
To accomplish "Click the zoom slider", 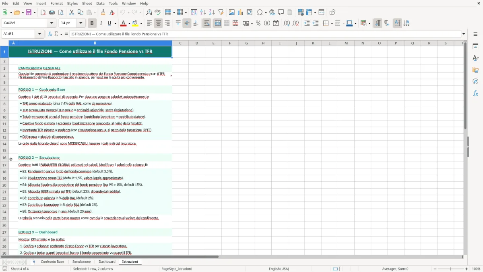I will [450, 269].
